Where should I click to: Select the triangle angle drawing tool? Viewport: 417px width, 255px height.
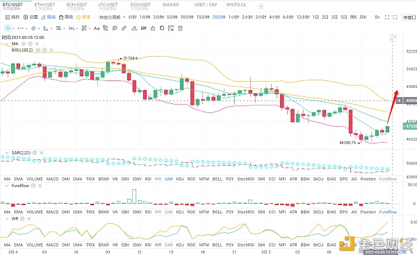point(46,28)
